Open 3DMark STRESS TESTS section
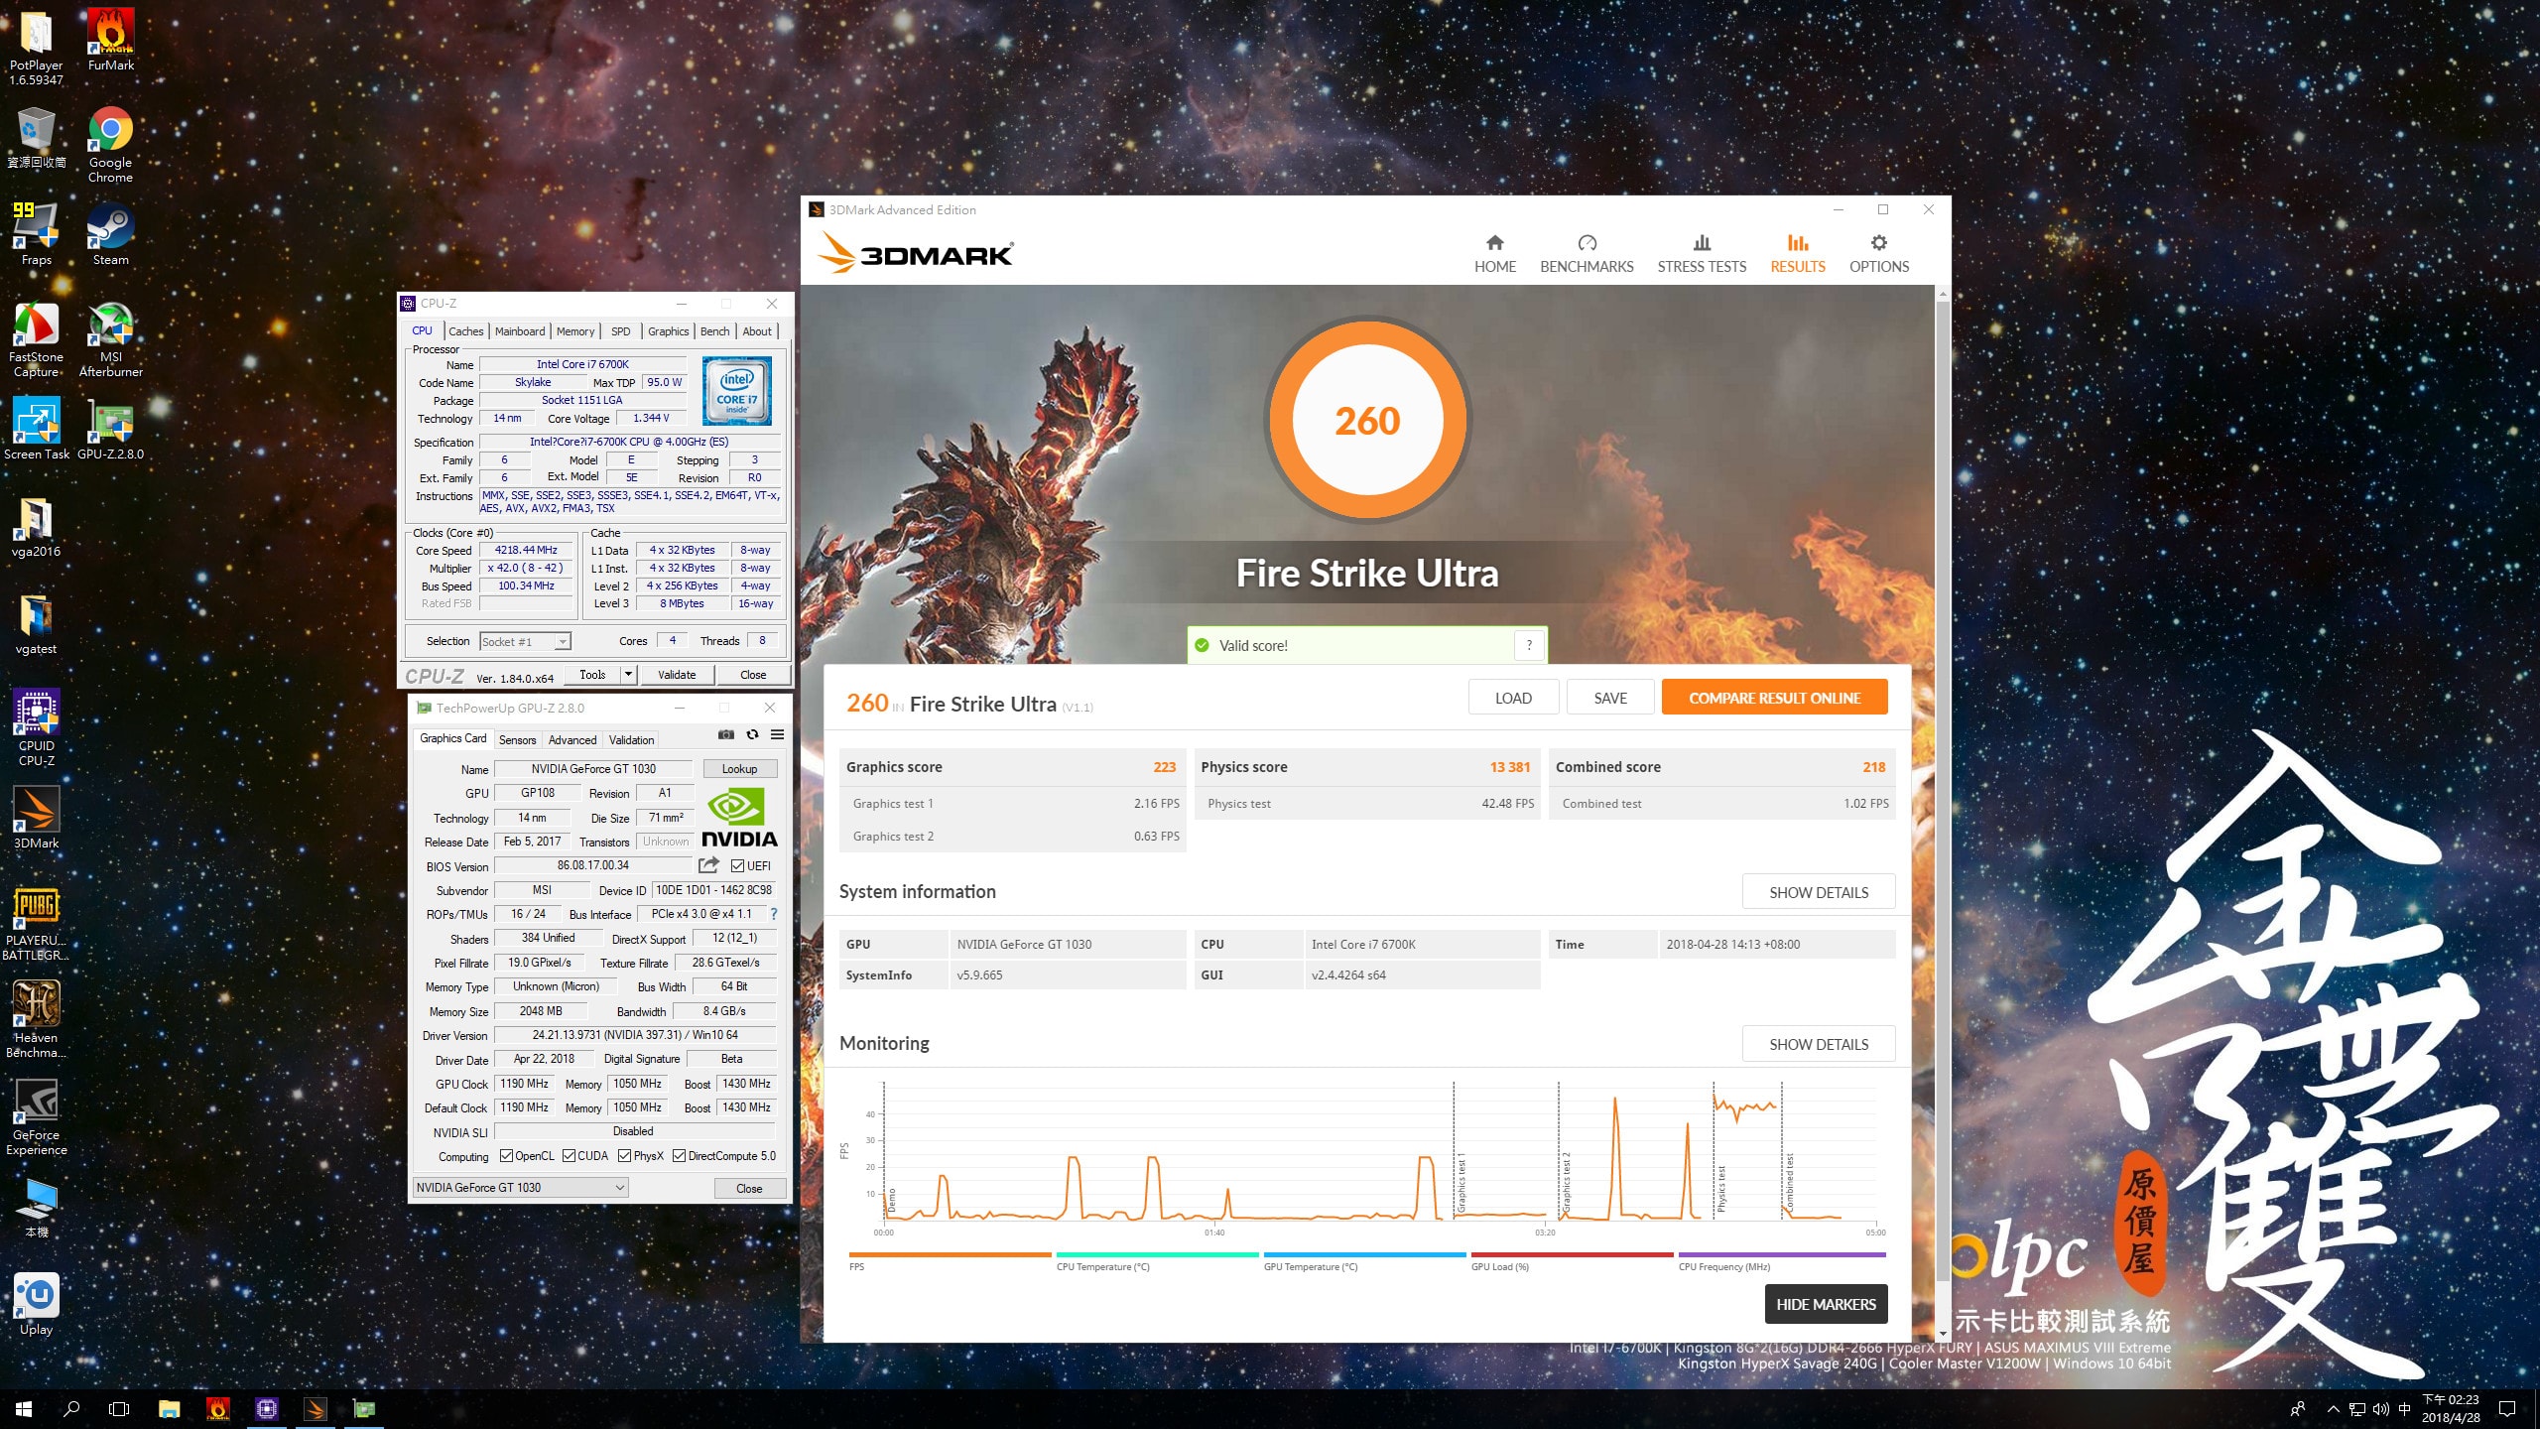Image resolution: width=2540 pixels, height=1429 pixels. [x=1702, y=254]
